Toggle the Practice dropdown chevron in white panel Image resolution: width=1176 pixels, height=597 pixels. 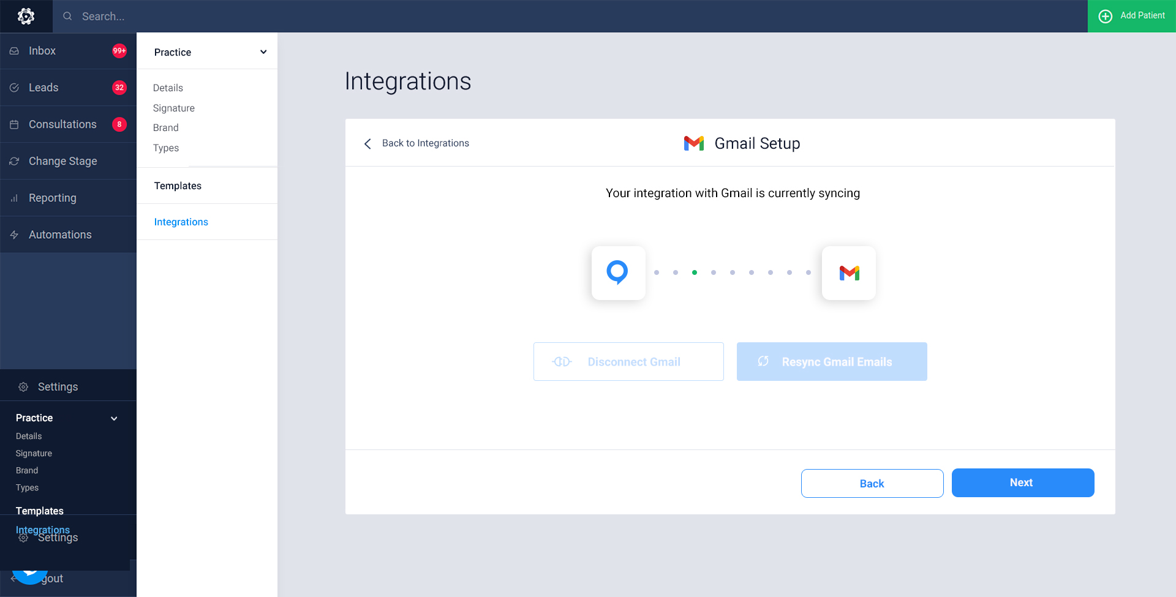point(263,52)
